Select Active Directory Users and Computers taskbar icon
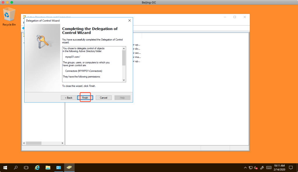298x172 pixels. [69, 168]
